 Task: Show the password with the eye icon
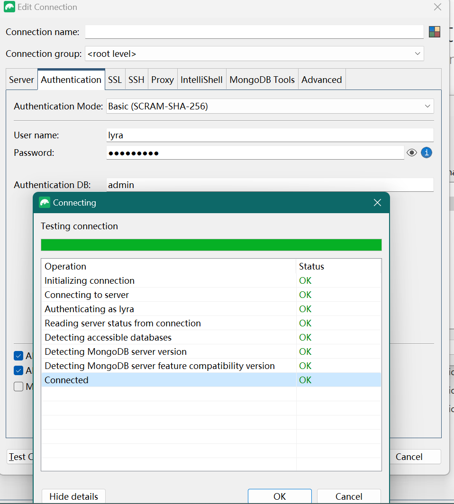[411, 153]
